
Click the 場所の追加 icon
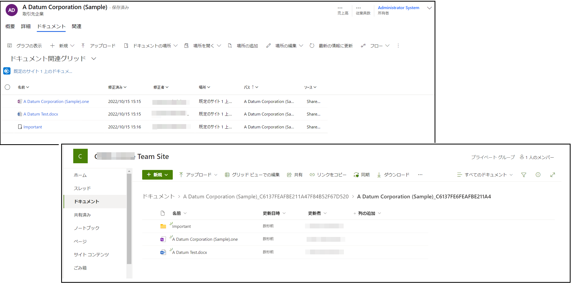tap(230, 46)
